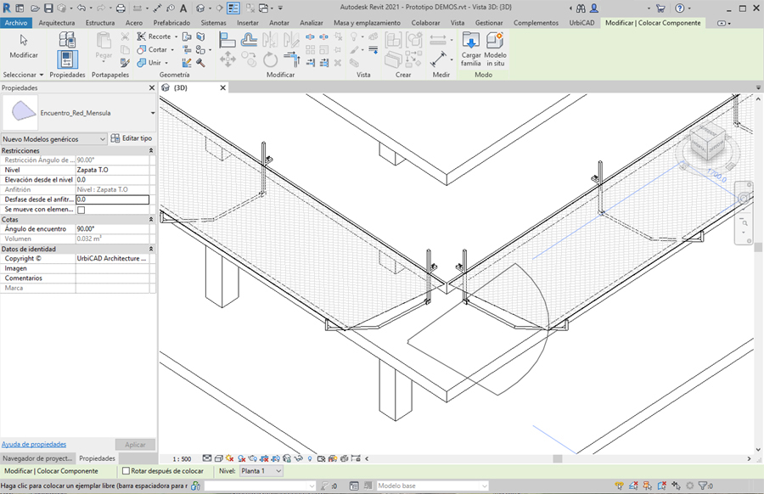
Task: Enable 'Rotar después de colocar' checkbox
Action: (126, 471)
